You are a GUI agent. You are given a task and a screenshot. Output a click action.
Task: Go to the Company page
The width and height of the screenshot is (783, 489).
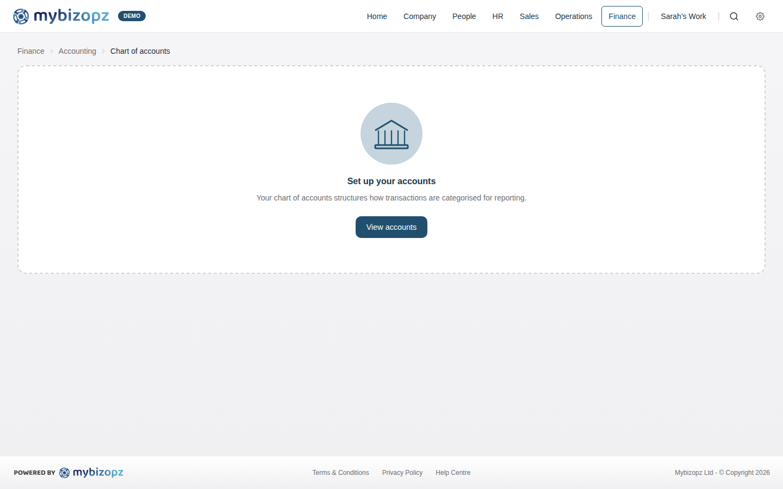coord(419,16)
